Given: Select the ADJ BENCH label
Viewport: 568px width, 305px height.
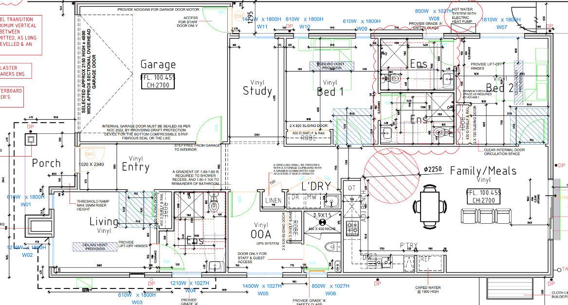Looking at the screenshot, I should [x=364, y=206].
